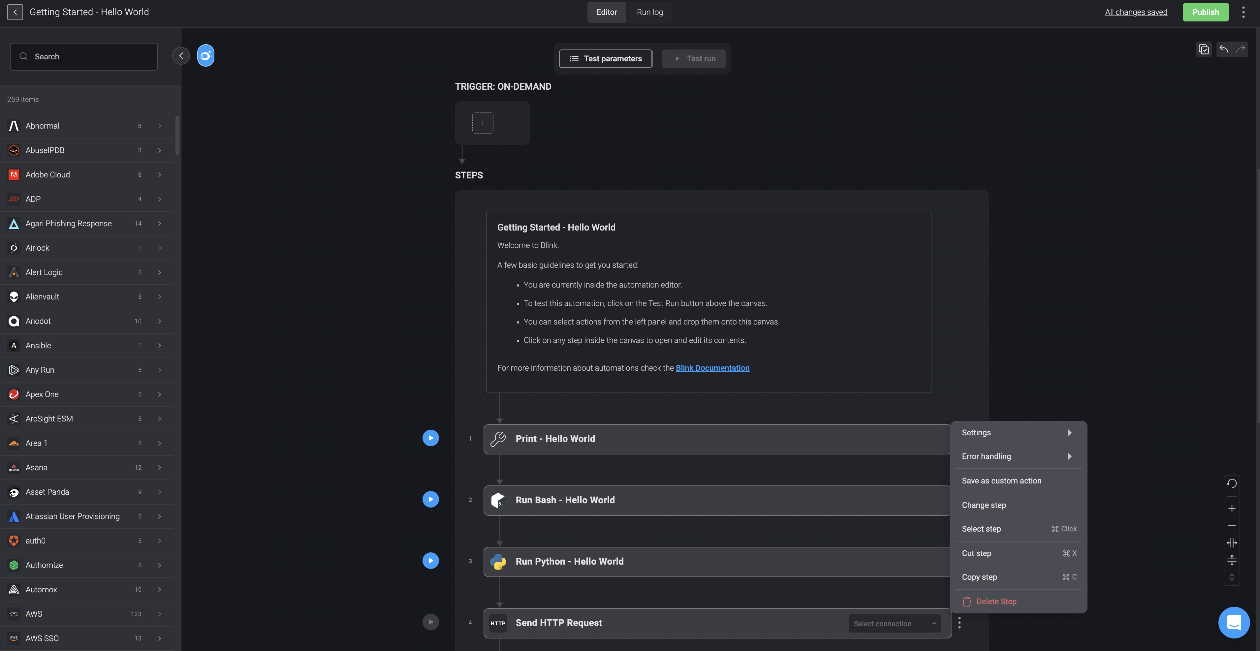The image size is (1260, 651).
Task: Click the play icon for Send HTTP Request
Action: click(430, 622)
